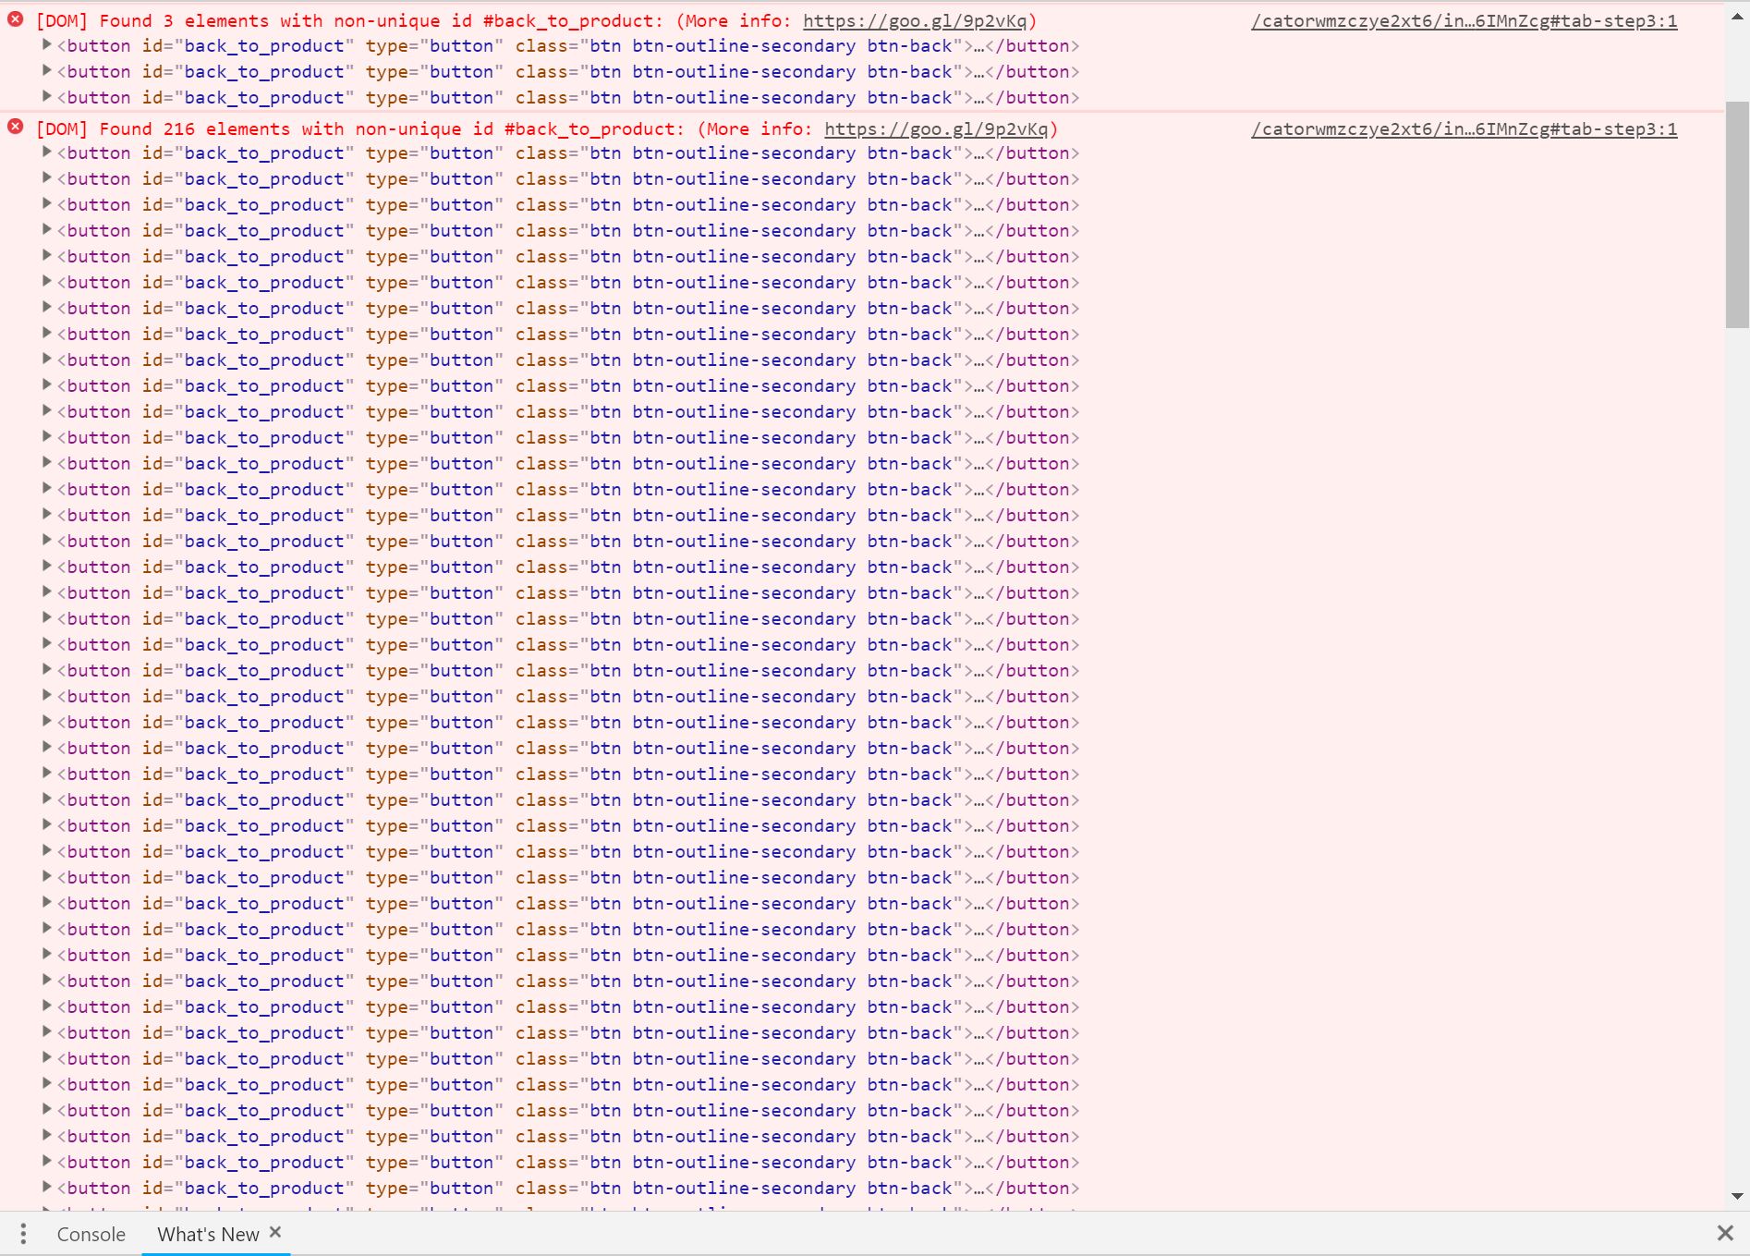Image resolution: width=1750 pixels, height=1256 pixels.
Task: Expand the first button node under 'Found 3 elements'
Action: [47, 44]
